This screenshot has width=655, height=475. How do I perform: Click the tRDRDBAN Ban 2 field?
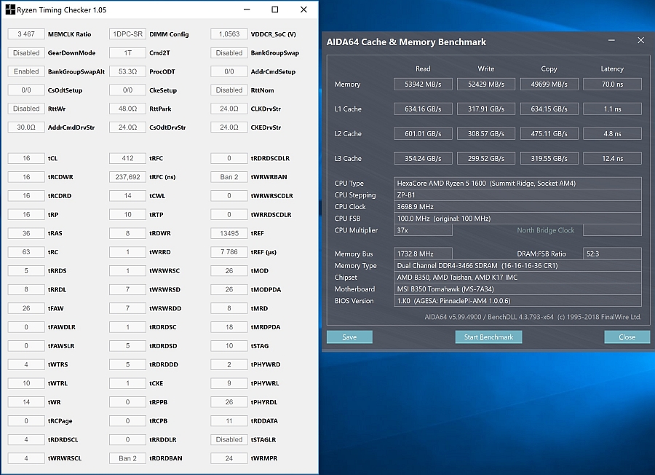pos(128,458)
